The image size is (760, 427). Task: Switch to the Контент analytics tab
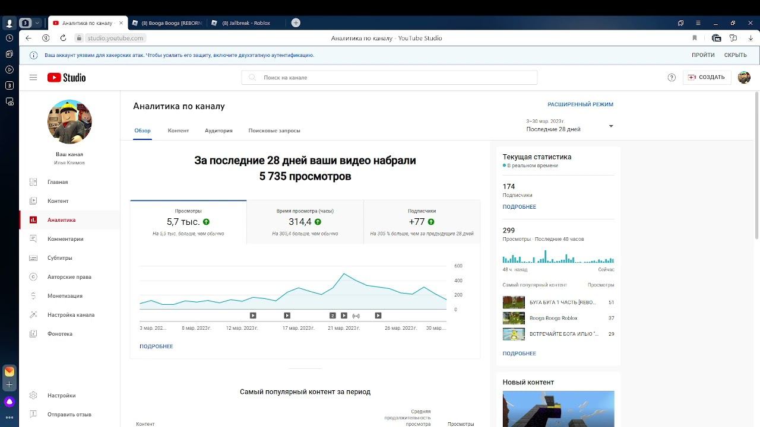click(x=178, y=130)
